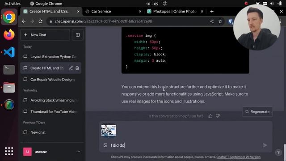Click the attached image thumbnail
This screenshot has width=286, height=161.
click(x=109, y=131)
